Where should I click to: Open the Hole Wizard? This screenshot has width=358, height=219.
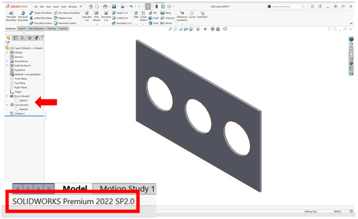click(96, 16)
